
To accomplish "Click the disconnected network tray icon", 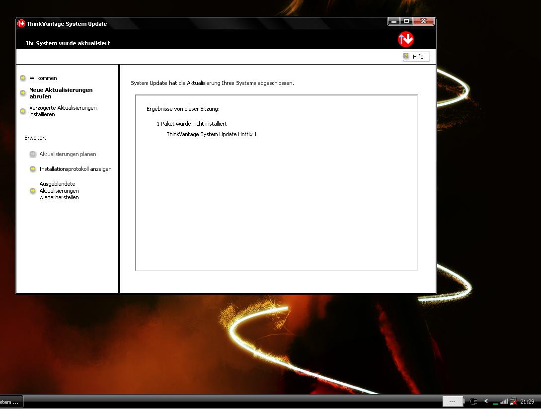I will (x=513, y=402).
